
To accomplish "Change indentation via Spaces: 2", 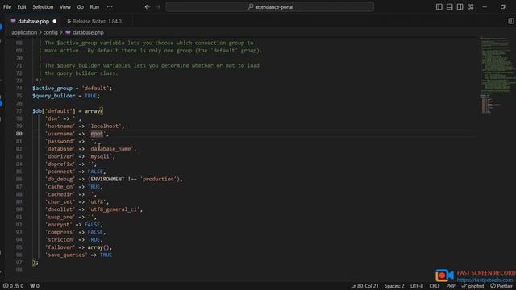I will (394, 286).
